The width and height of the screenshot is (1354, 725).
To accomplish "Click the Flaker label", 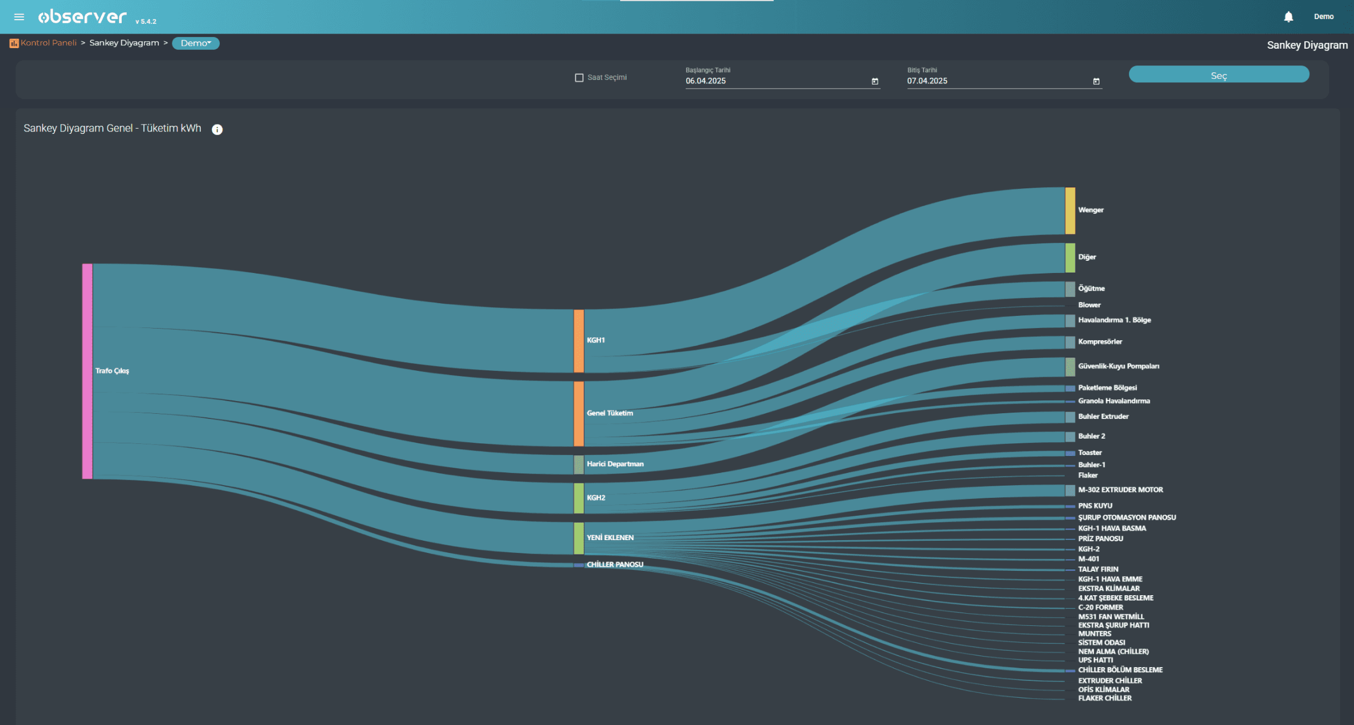I will 1088,475.
